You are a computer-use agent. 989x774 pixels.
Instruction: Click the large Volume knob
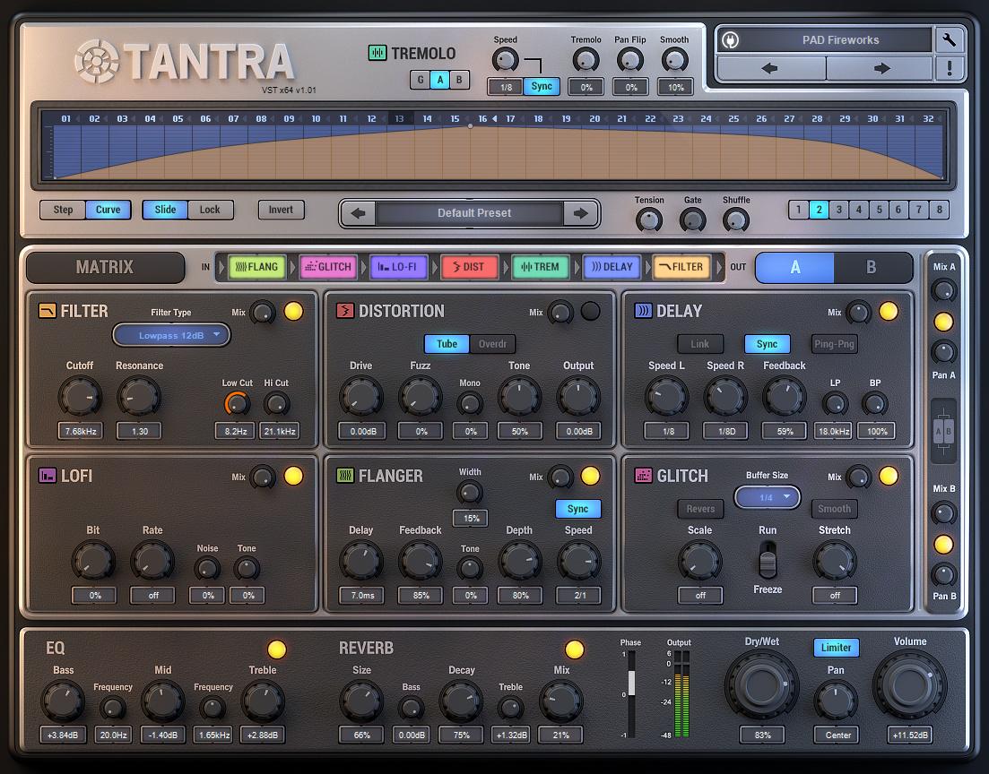point(909,685)
